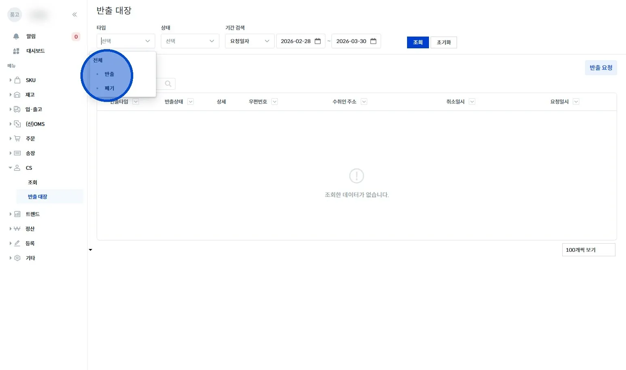Open calendar for end date 2026-03-30

click(373, 41)
